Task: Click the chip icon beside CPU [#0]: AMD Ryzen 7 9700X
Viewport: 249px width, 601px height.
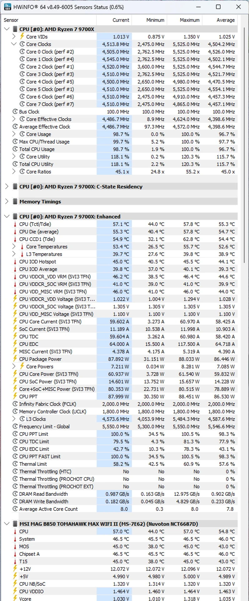Action: click(x=15, y=29)
